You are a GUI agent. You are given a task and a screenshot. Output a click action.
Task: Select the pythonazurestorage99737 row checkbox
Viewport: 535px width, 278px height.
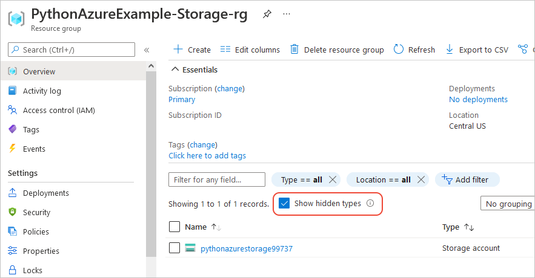(174, 248)
